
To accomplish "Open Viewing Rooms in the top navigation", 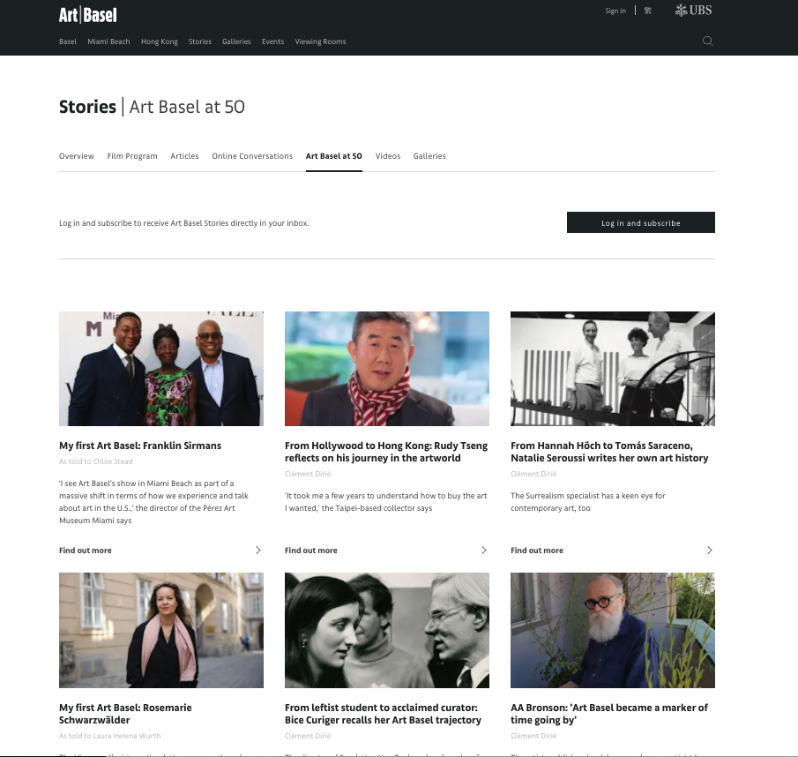I will [x=321, y=41].
